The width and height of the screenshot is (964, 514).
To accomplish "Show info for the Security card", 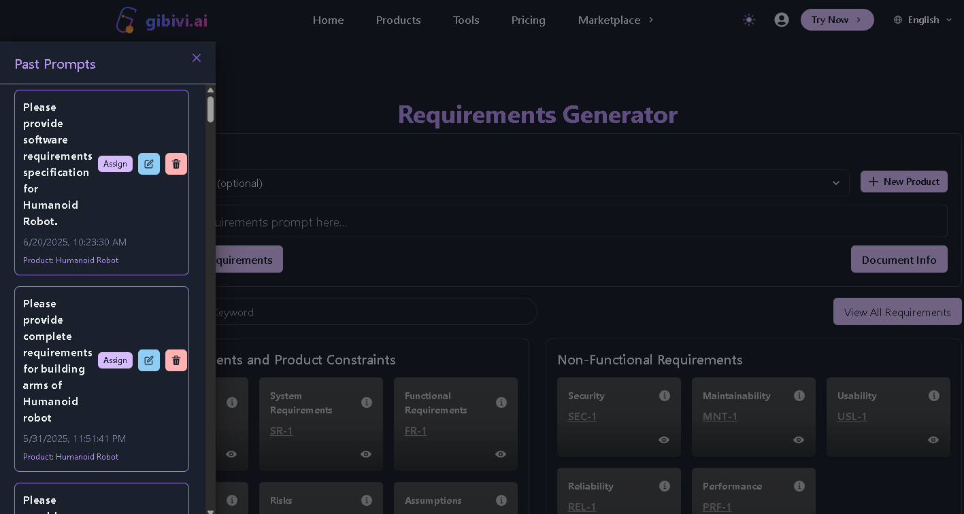I will pos(665,396).
